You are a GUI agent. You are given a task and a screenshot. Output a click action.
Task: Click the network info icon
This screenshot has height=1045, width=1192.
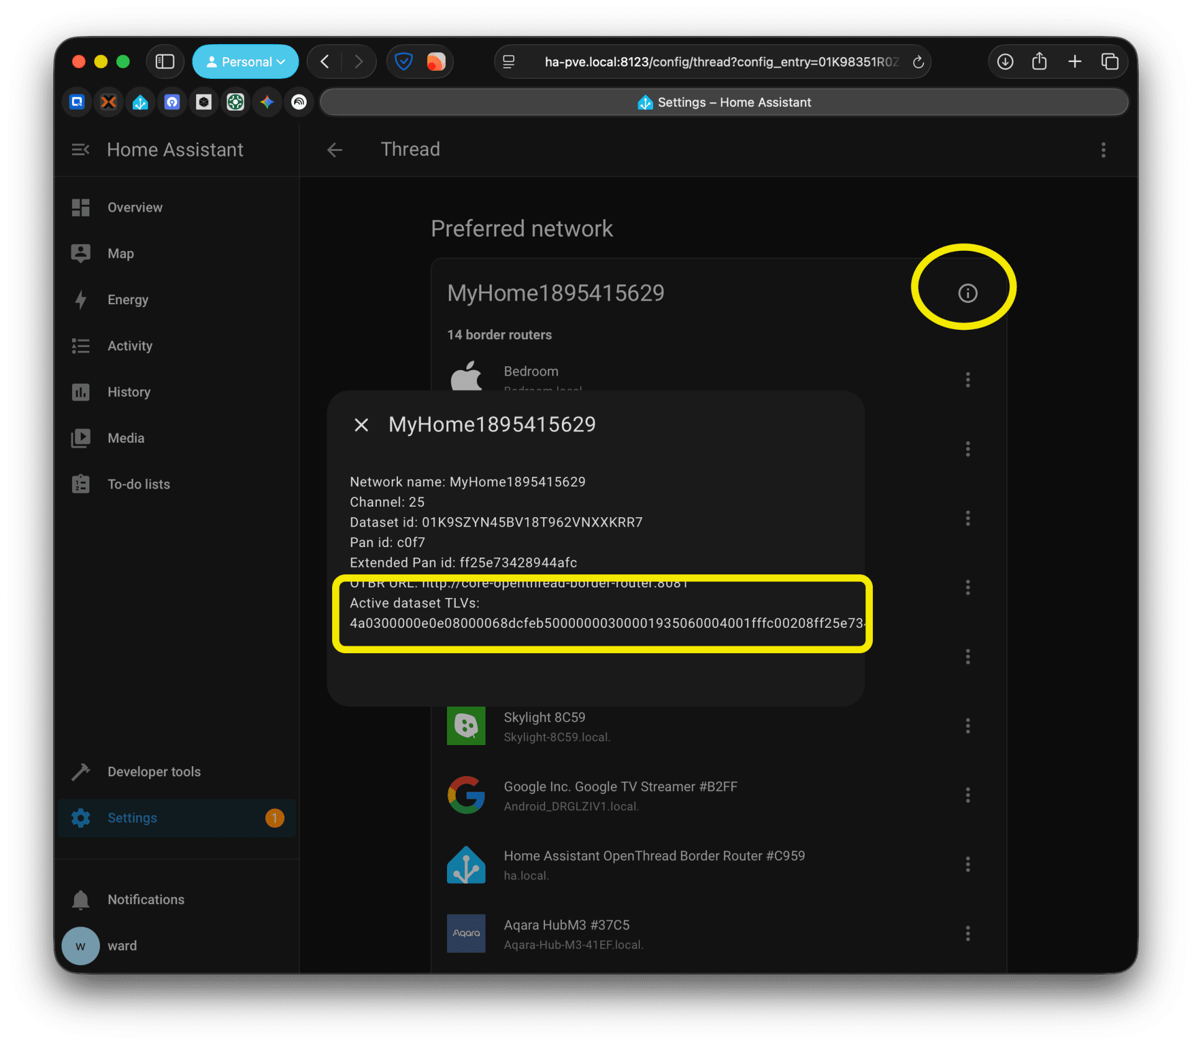tap(967, 293)
